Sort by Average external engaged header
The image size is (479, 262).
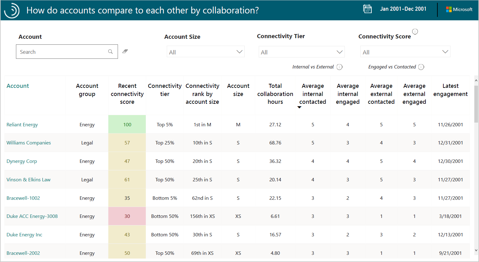point(414,94)
